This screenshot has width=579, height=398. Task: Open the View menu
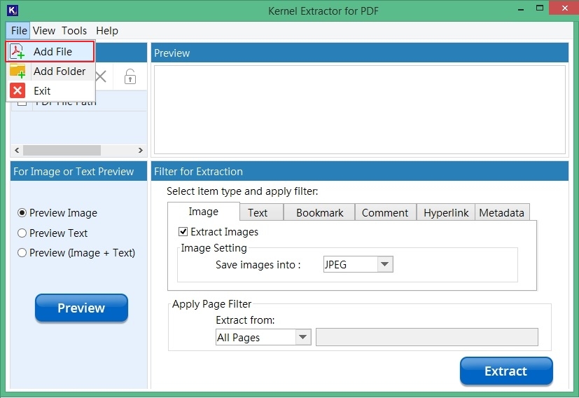43,31
